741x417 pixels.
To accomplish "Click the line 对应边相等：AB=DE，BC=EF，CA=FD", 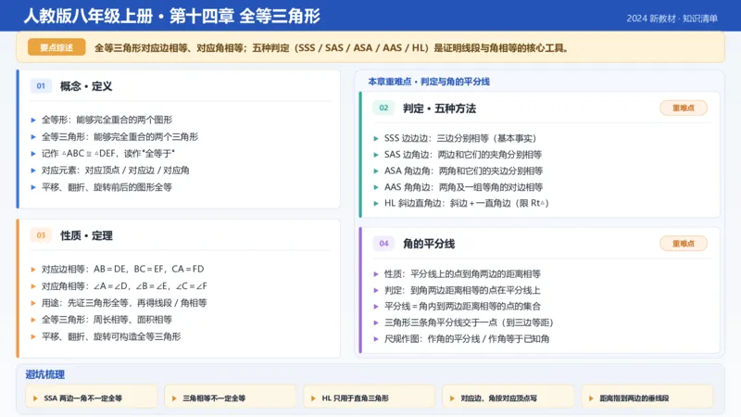I will click(x=123, y=269).
